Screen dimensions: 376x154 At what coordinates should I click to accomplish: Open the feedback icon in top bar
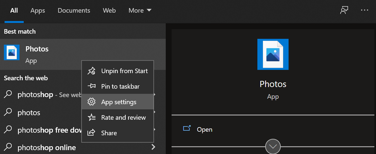point(344,10)
